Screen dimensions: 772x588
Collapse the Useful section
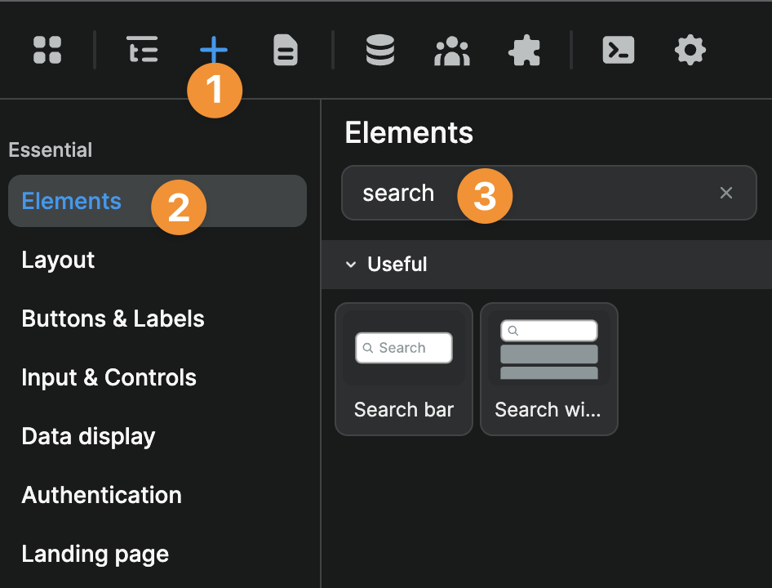(351, 264)
